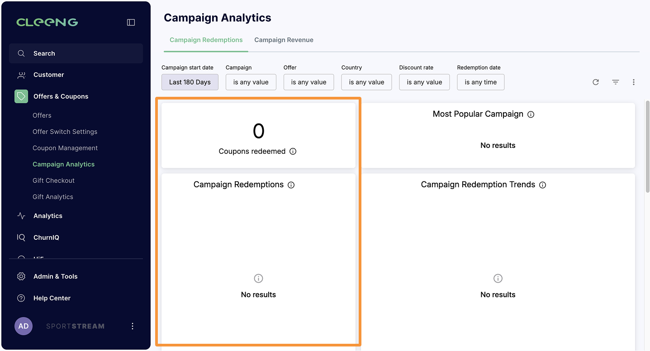This screenshot has width=650, height=351.
Task: Click the Coupons redeemed label
Action: (x=252, y=152)
